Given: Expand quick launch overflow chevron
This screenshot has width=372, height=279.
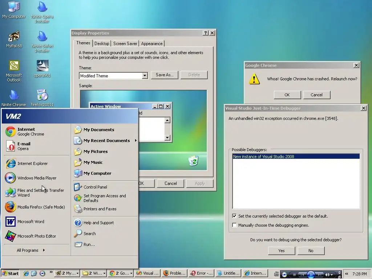Looking at the screenshot, I should tap(51, 272).
